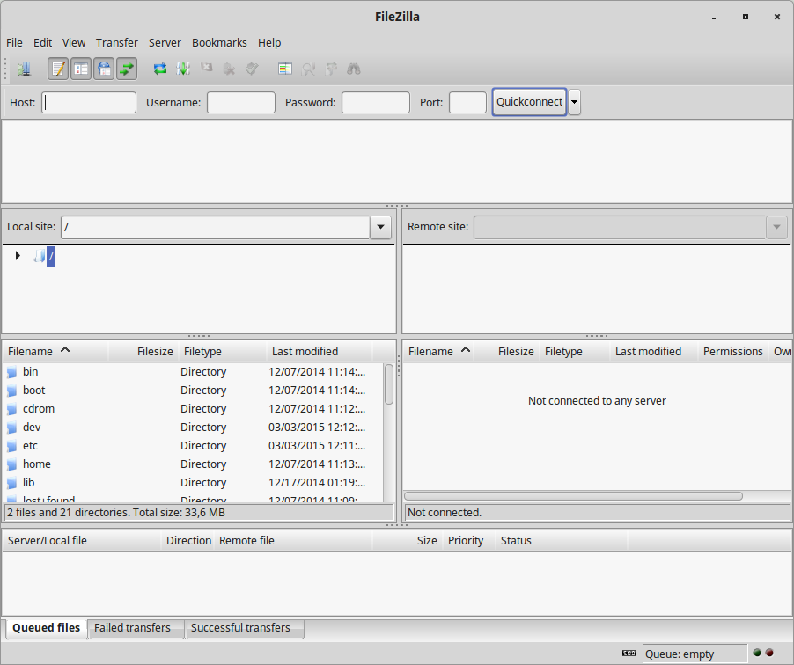The width and height of the screenshot is (794, 665).
Task: Open the Site Manager
Action: (x=25, y=69)
